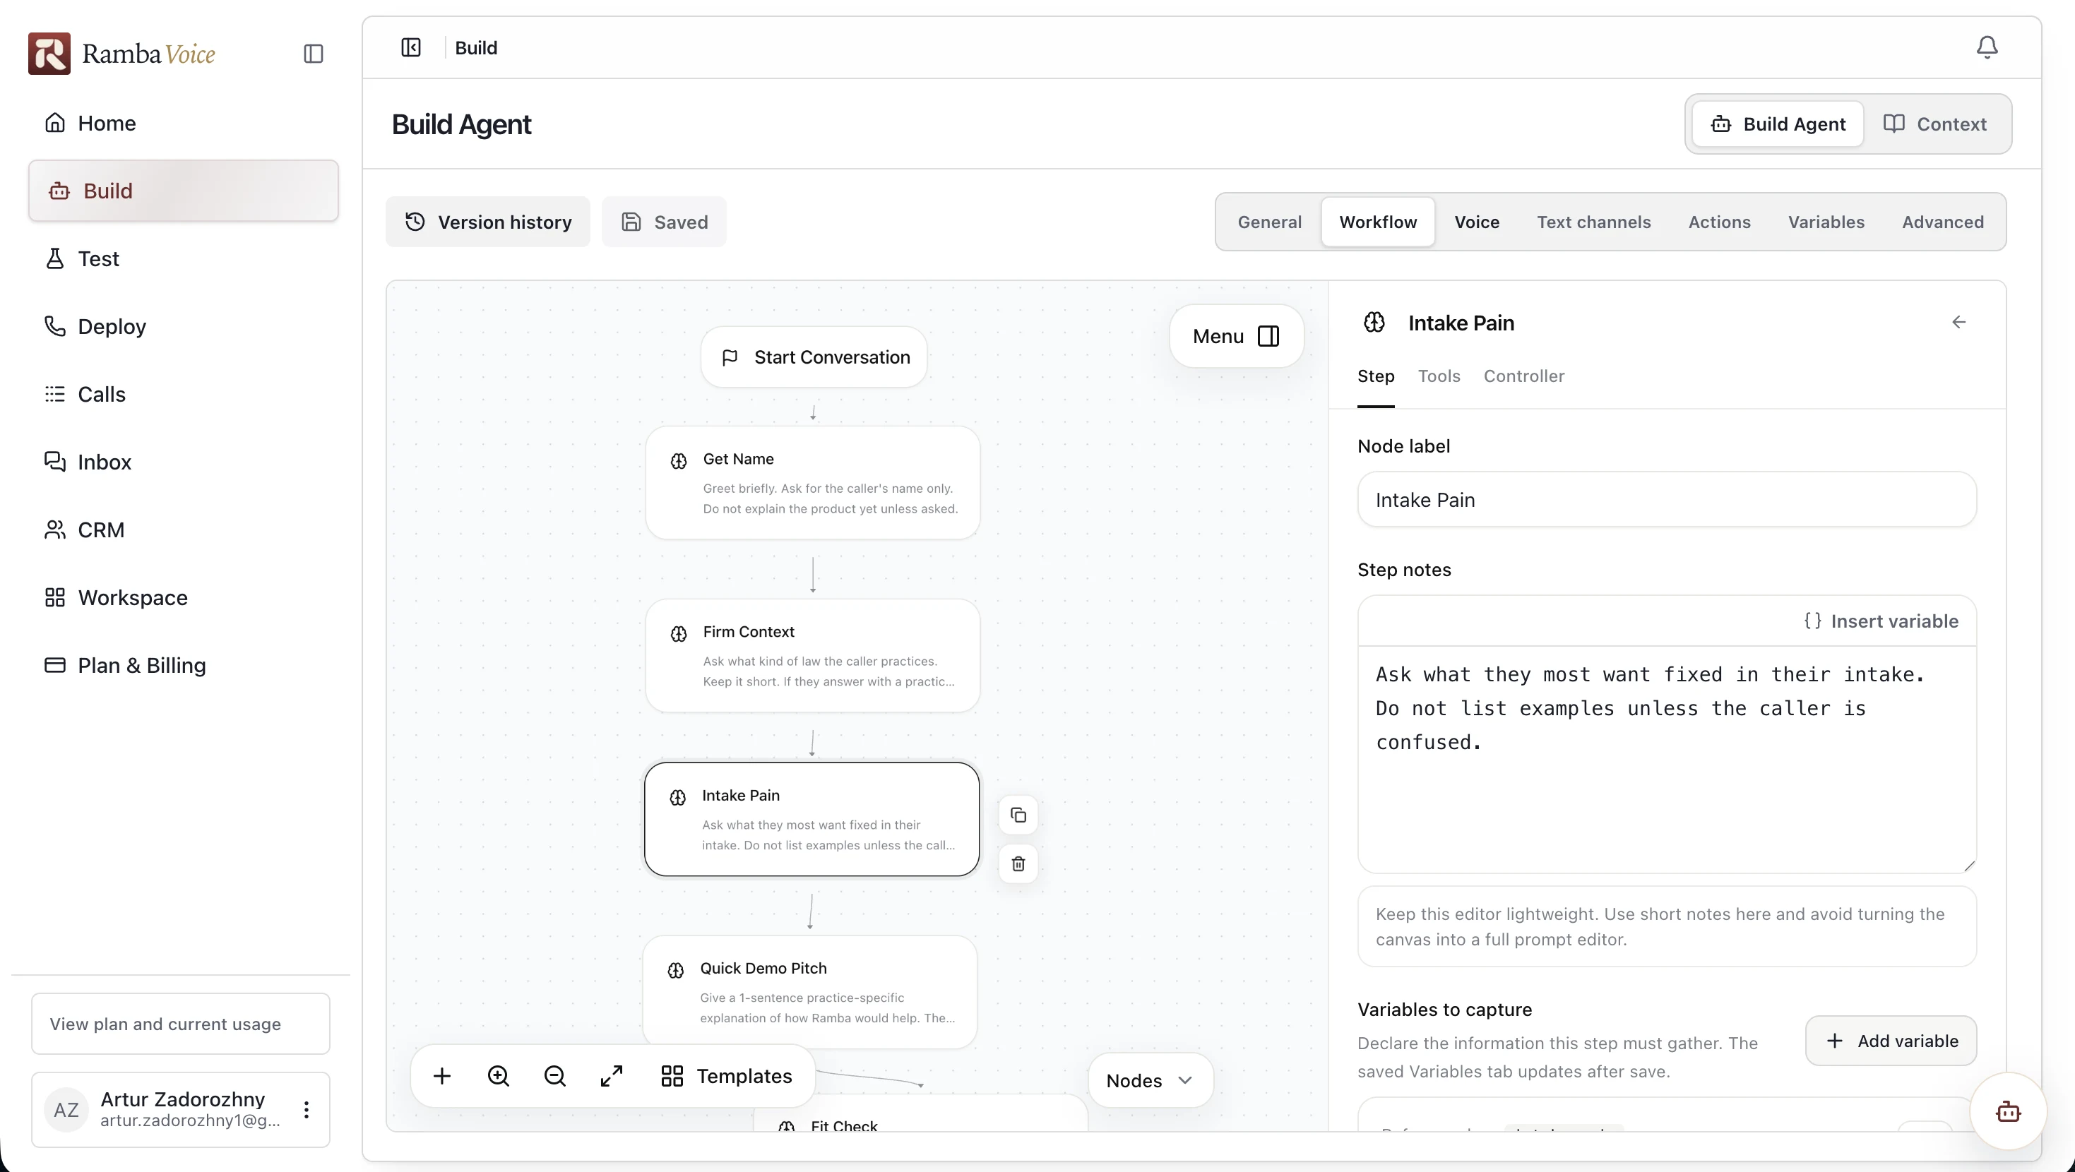Toggle the canvas Menu side panel
Screen dimensions: 2075x1172
(x=1236, y=336)
